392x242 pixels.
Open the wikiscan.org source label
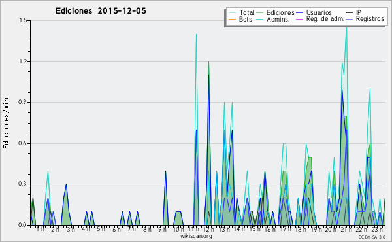point(196,236)
